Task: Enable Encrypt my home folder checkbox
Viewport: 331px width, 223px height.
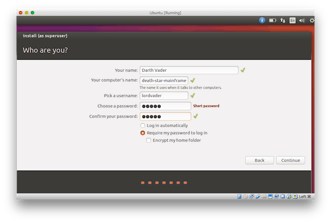Action: click(149, 141)
